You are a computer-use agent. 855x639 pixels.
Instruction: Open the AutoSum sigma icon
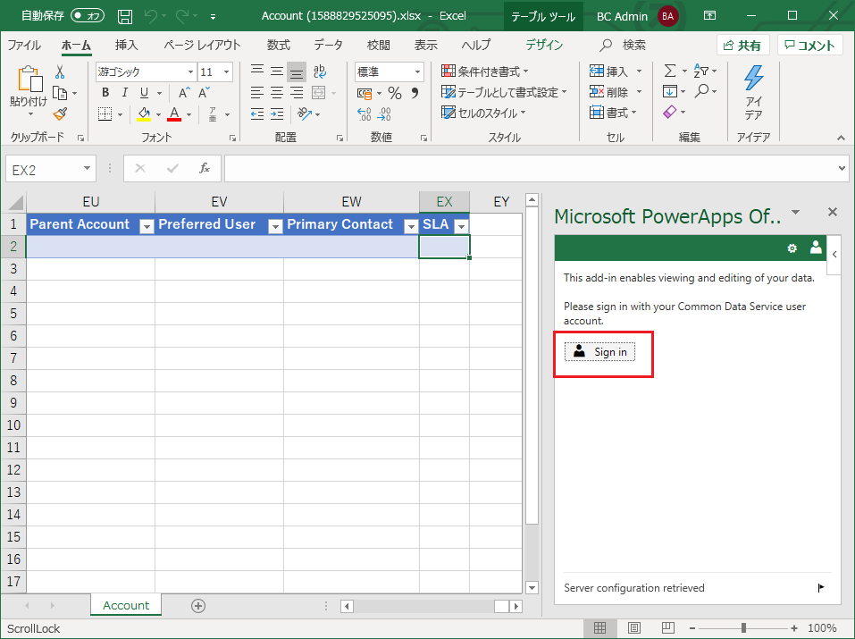(669, 71)
